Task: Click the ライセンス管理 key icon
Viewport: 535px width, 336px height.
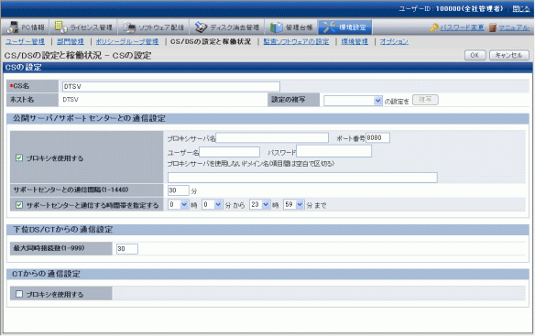Action: click(61, 27)
